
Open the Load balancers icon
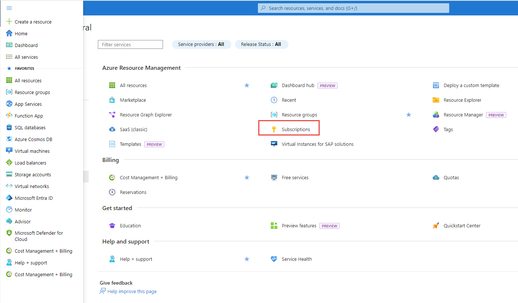point(9,163)
